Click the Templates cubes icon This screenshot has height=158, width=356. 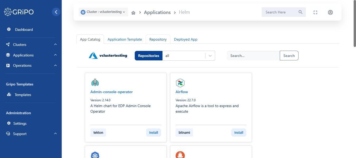[x=9, y=94]
